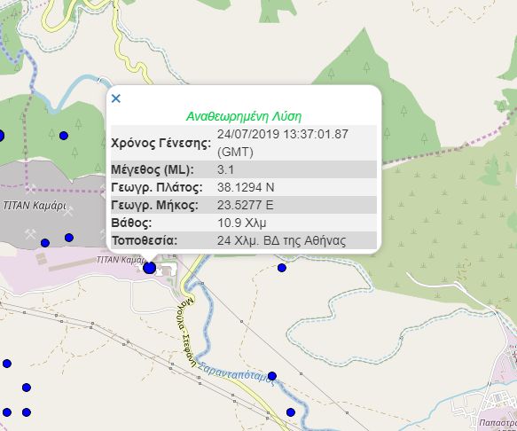Select the left marker of the bottom-left pair
Screen dimensions: 517x431
7,412
